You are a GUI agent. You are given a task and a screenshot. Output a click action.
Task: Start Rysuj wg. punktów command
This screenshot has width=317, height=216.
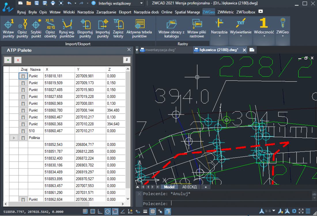tap(67, 29)
